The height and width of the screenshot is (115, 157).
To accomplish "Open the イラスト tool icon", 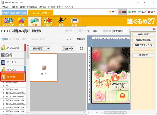I will click(48, 21).
